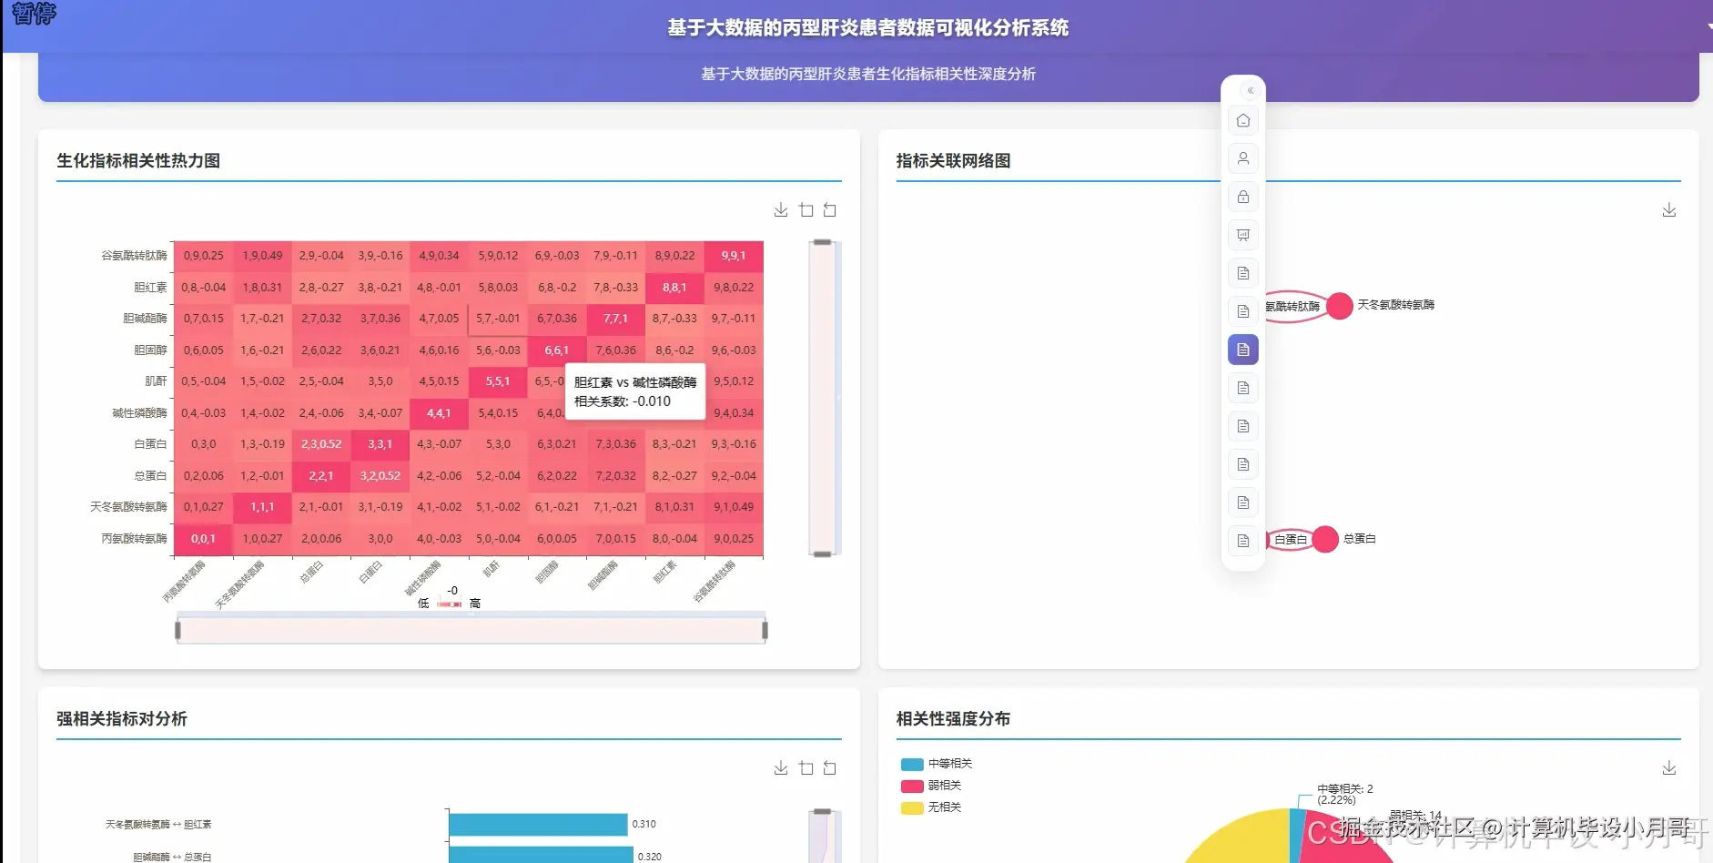This screenshot has width=1713, height=863.
Task: Open the home icon in the sidebar
Action: [1243, 120]
